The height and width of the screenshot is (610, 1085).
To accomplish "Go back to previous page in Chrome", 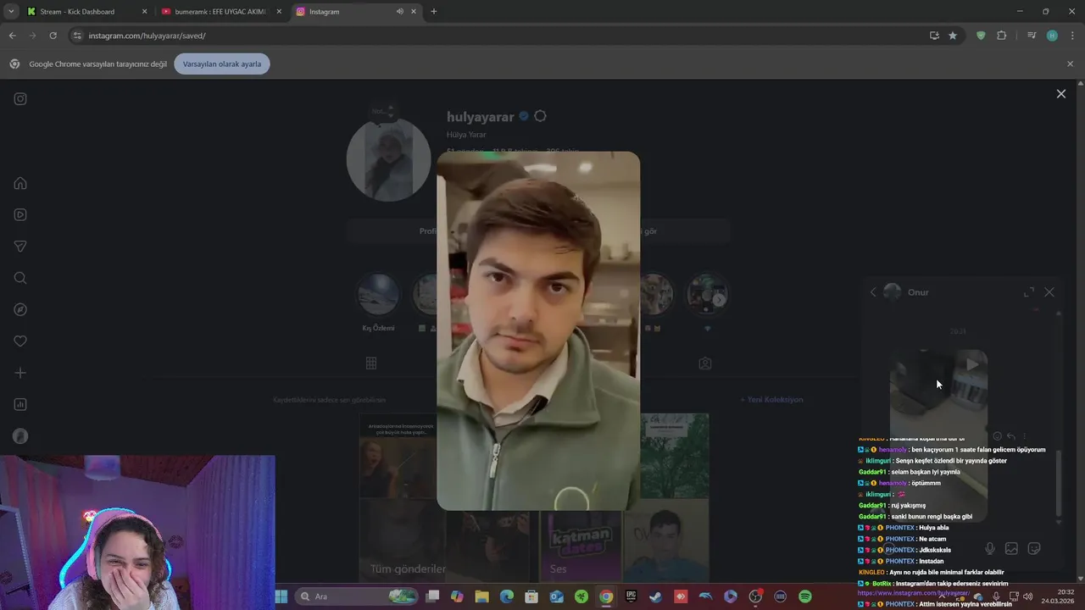I will [12, 36].
